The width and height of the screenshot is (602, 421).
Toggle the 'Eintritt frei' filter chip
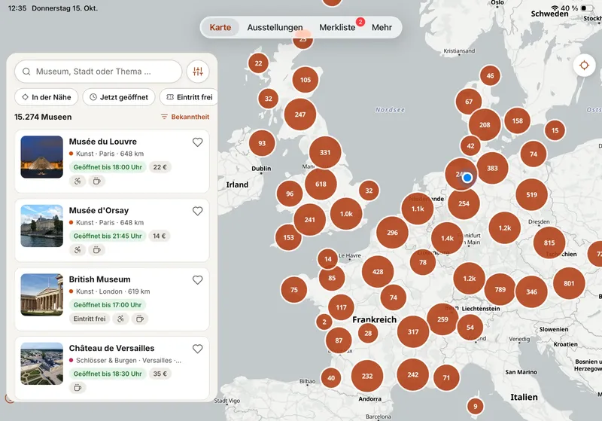pos(189,97)
